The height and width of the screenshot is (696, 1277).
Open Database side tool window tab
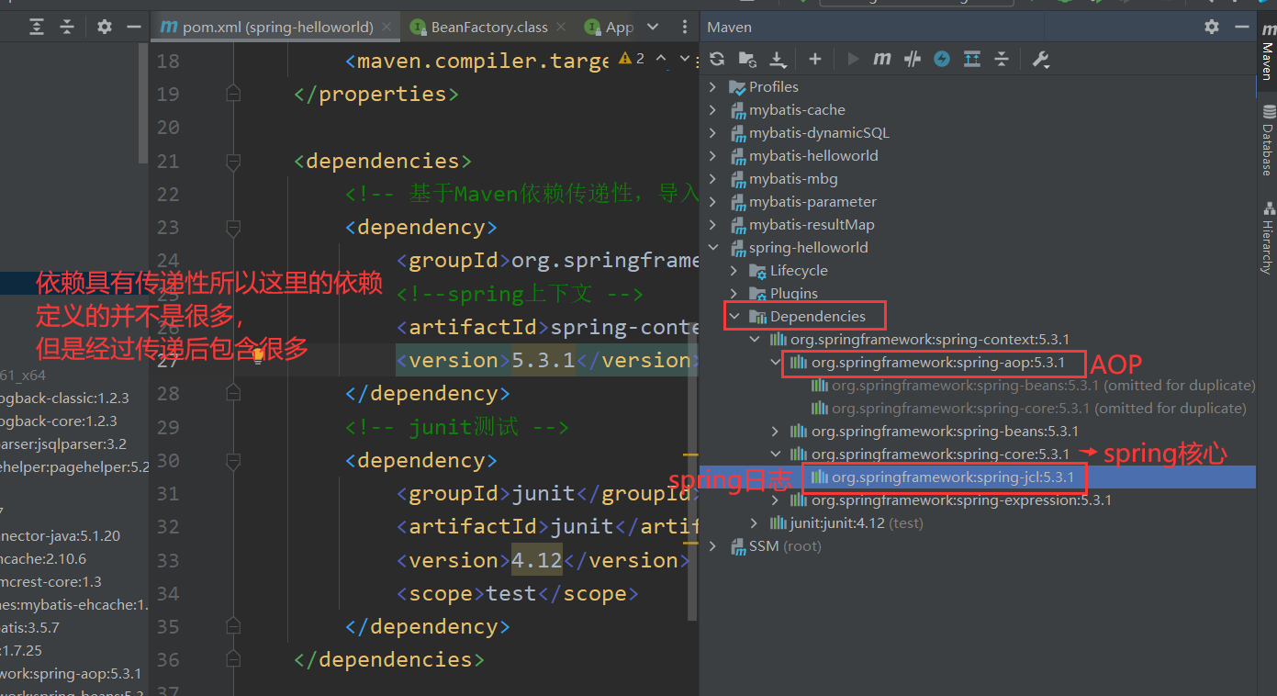click(x=1267, y=140)
